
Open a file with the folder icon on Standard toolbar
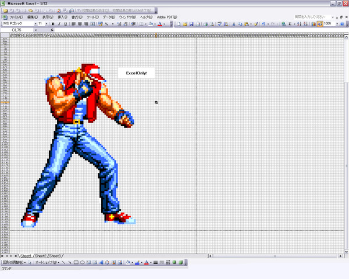(x=185, y=24)
